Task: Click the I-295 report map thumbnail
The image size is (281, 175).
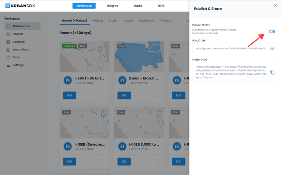Action: pos(85,57)
